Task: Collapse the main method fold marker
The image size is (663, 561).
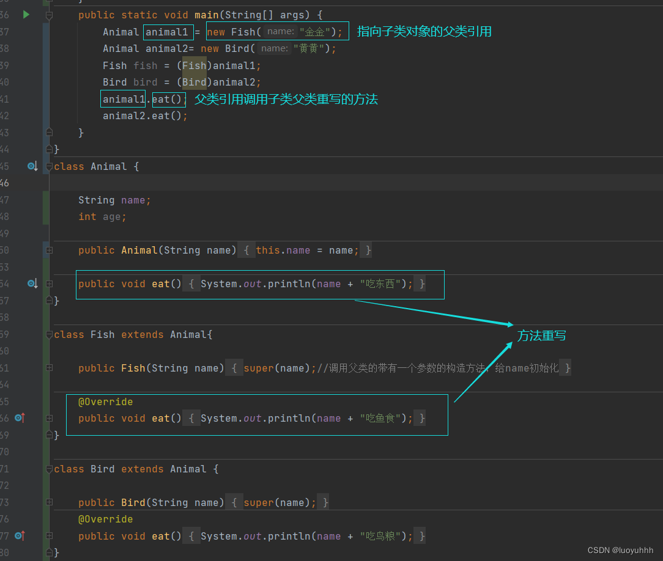Action: [49, 16]
